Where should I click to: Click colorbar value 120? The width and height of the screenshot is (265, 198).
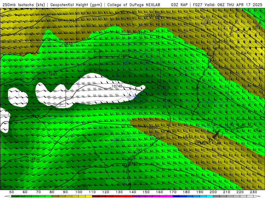click(106, 192)
